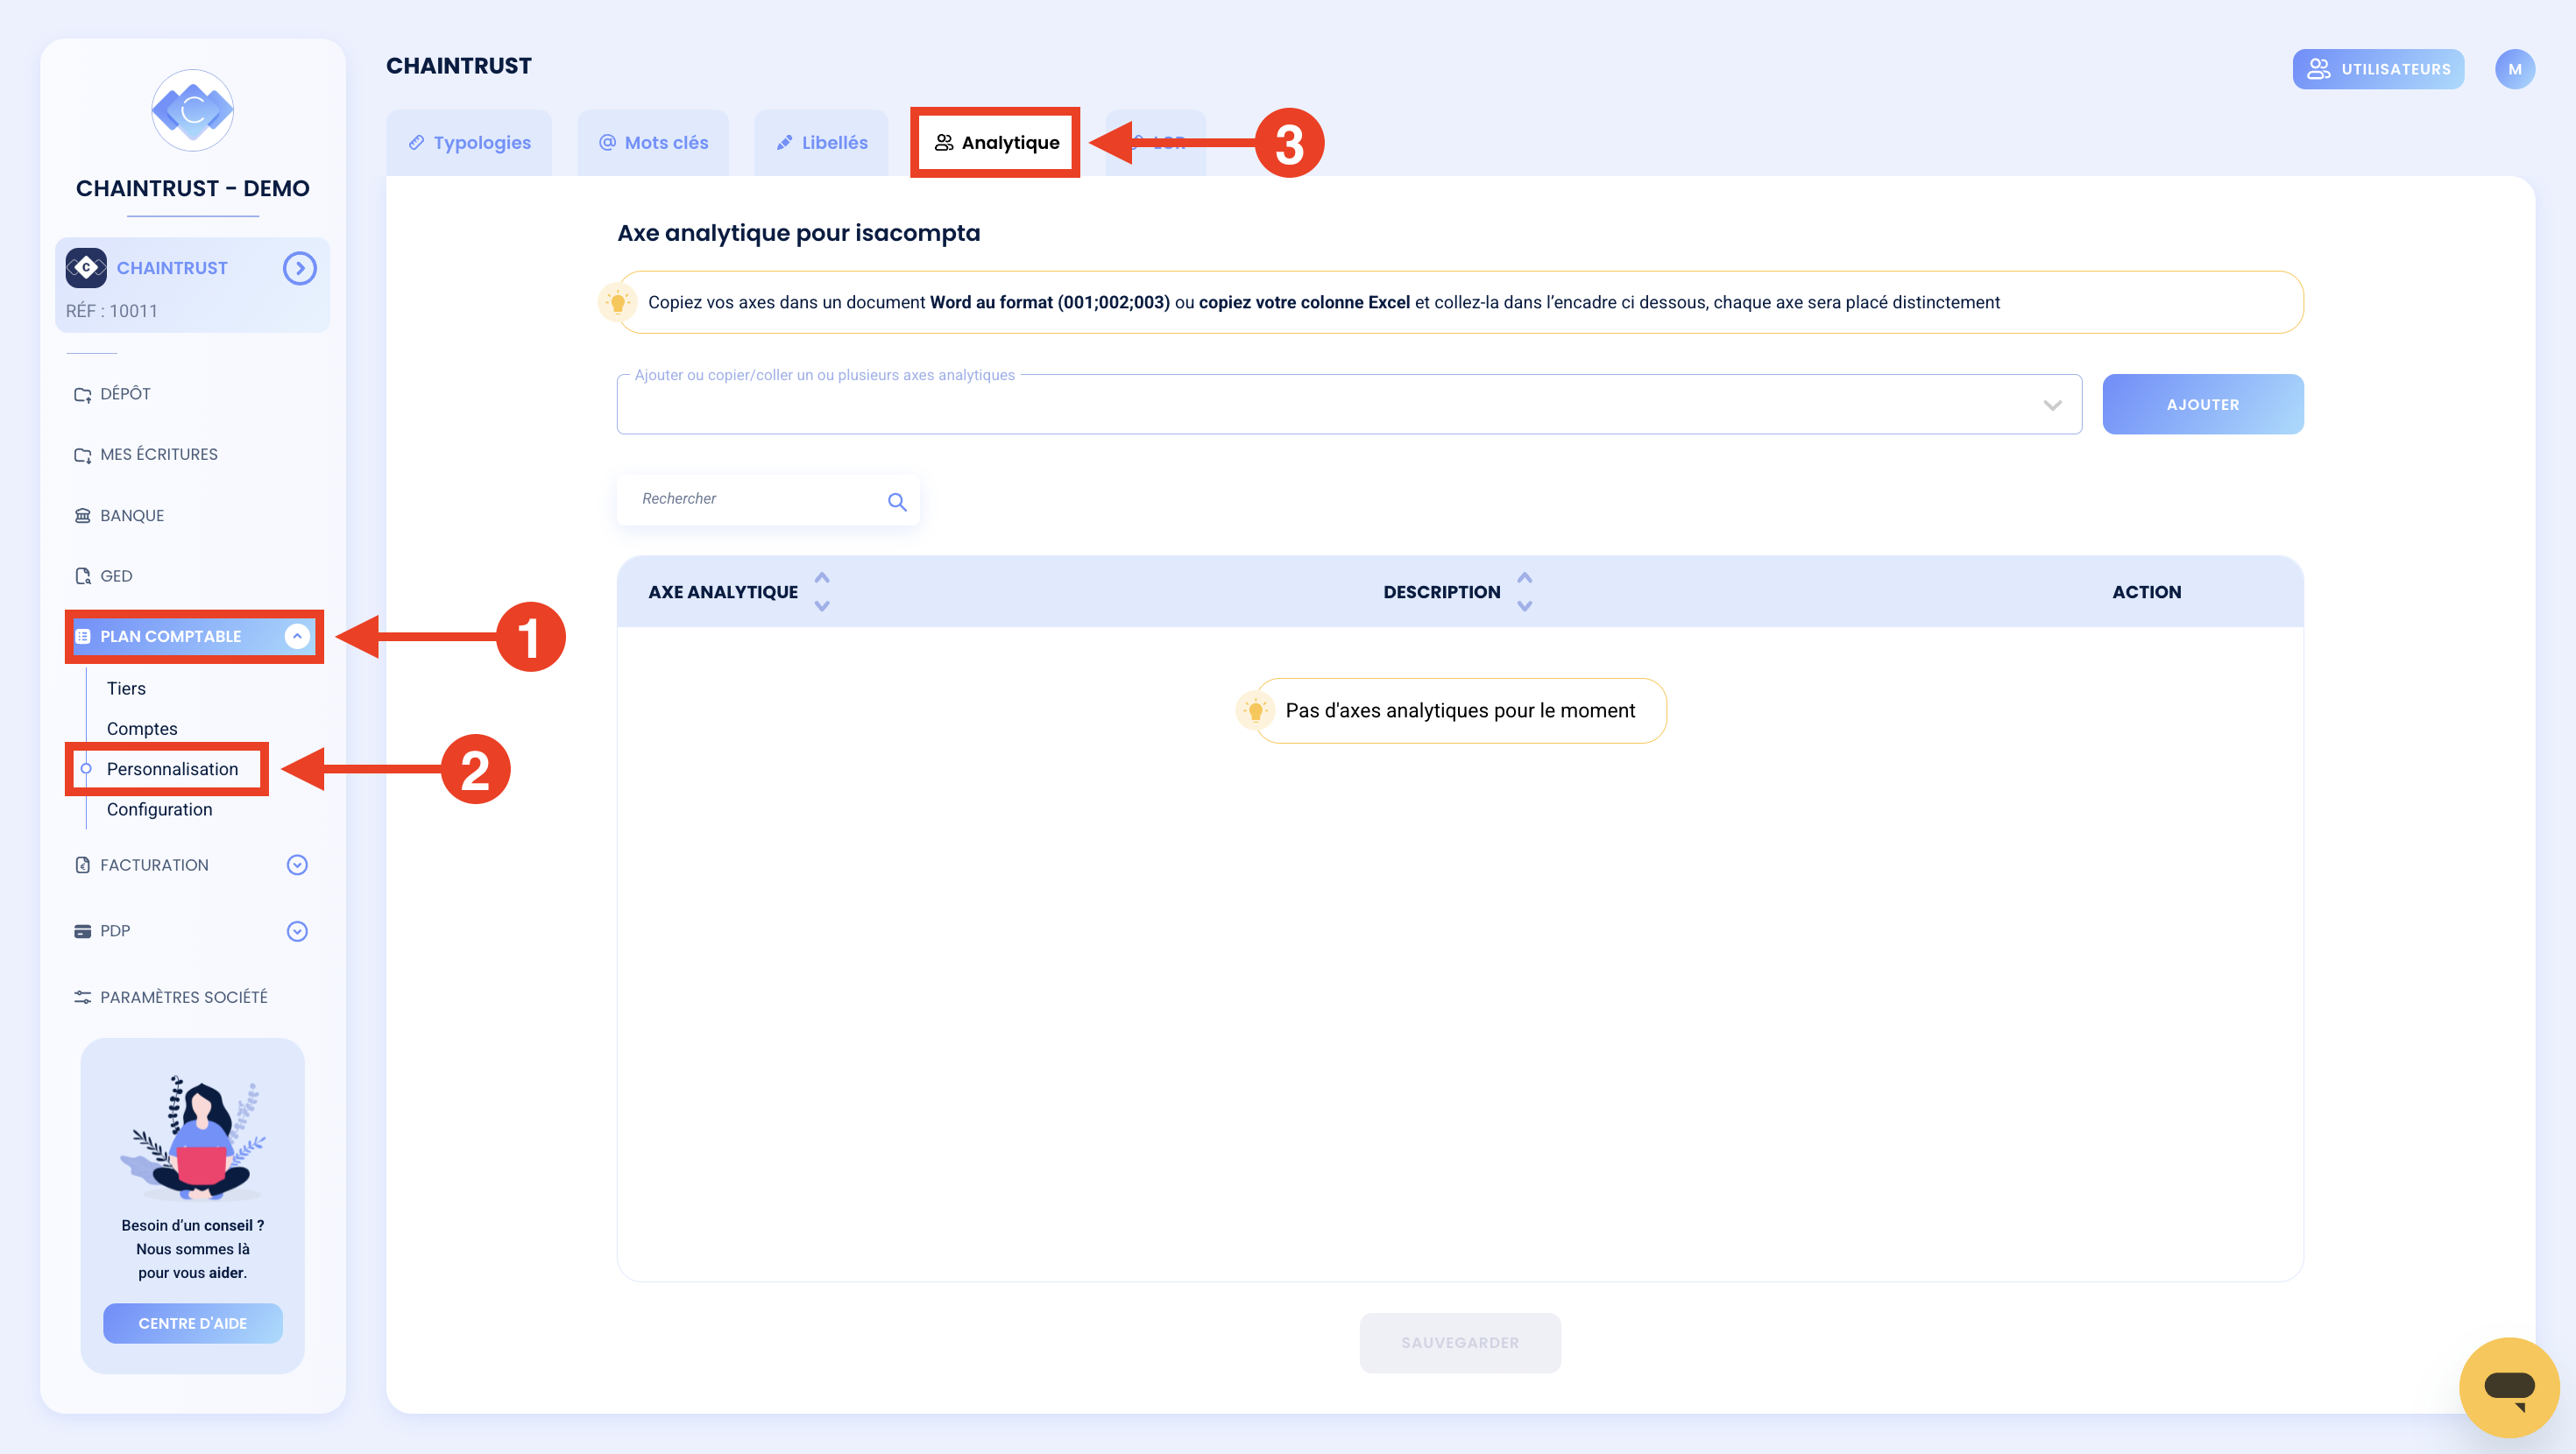2576x1454 pixels.
Task: Click the PDP card icon
Action: [x=82, y=931]
